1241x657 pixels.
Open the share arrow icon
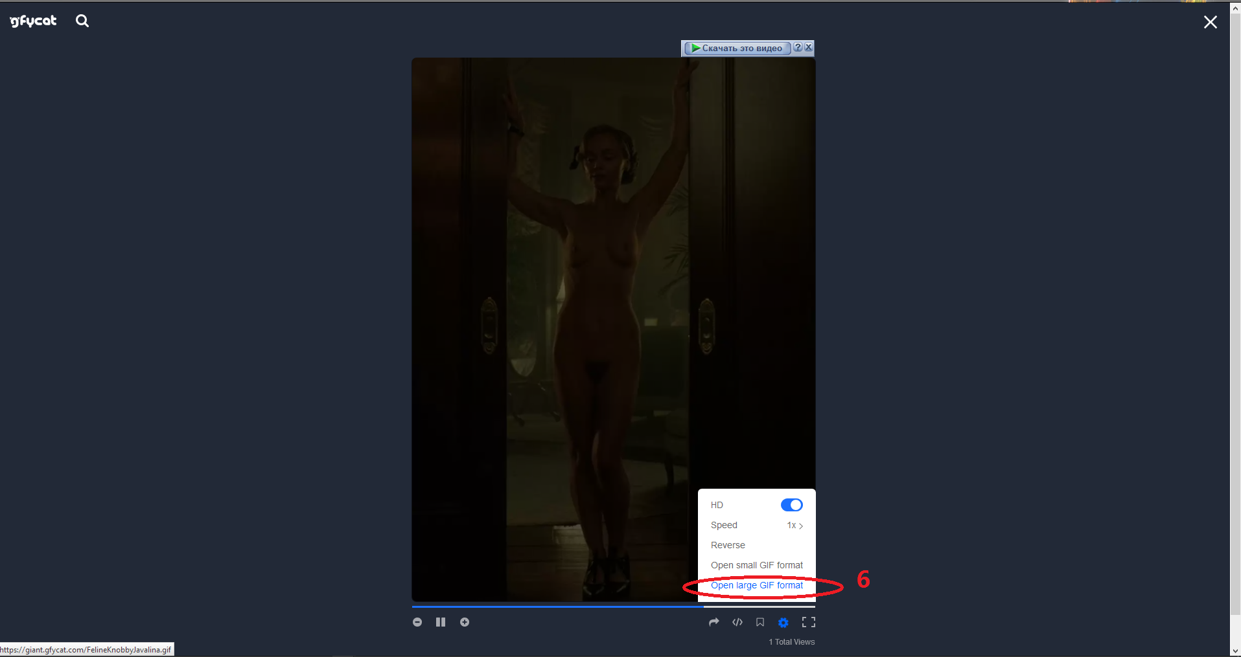714,622
